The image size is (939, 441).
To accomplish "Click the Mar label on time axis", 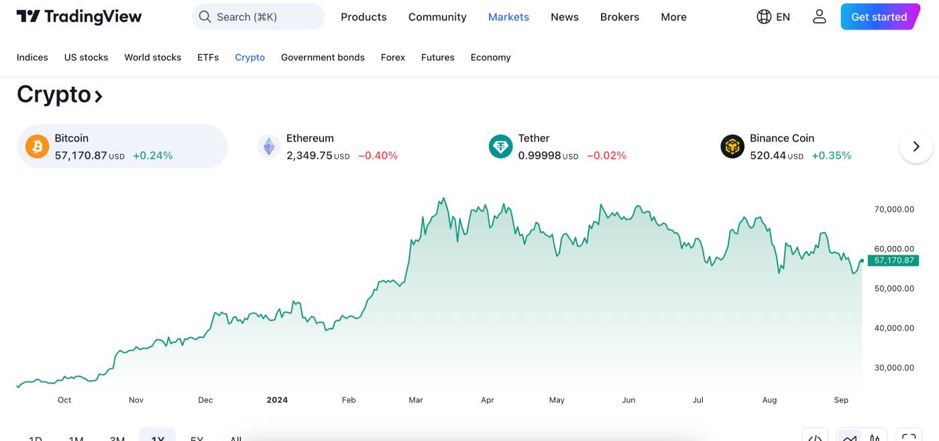I will coord(416,400).
